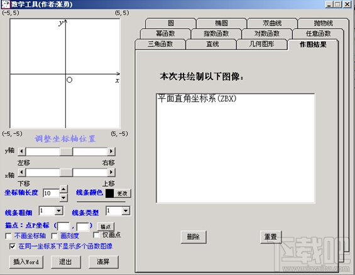The height and width of the screenshot is (275, 355).
Task: Open the 幂函数 tab
Action: [165, 34]
